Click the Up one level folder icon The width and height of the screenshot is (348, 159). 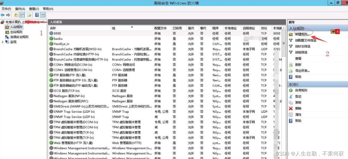(x=16, y=15)
